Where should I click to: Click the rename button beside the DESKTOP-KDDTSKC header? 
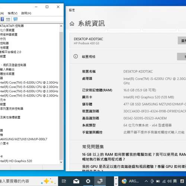pyautogui.click(x=182, y=41)
